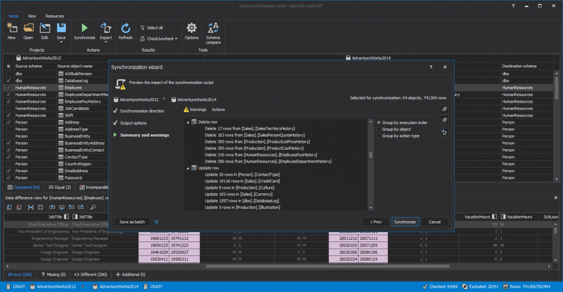Collapse the Update row tree group
The image size is (563, 292).
187,168
